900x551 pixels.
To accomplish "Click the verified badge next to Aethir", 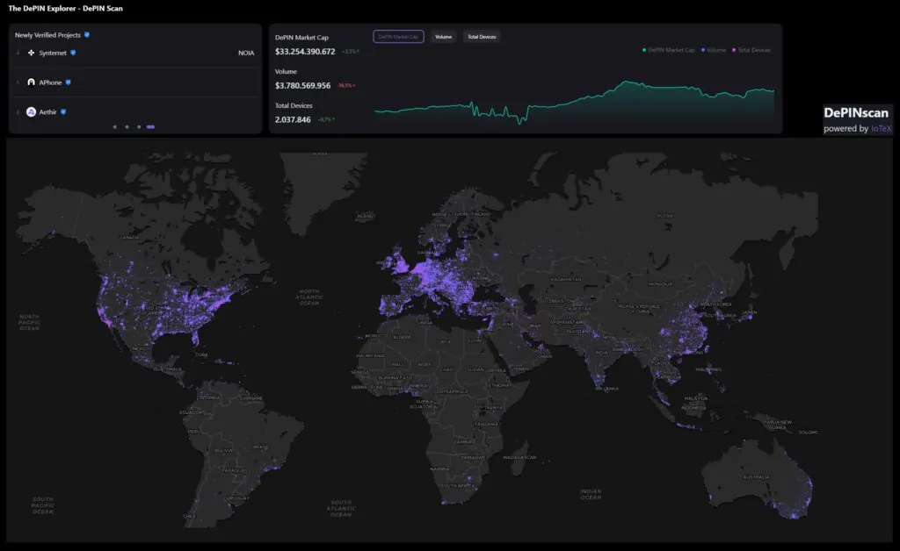I will 63,112.
